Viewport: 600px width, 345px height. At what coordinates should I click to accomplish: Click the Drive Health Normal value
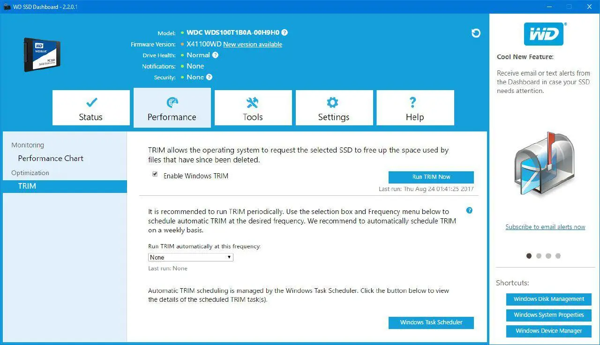coord(198,55)
